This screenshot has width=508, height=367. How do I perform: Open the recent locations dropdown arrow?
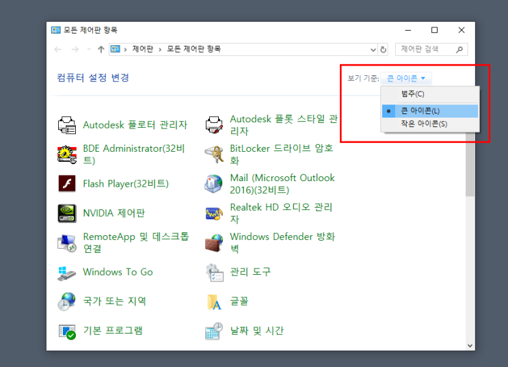pyautogui.click(x=89, y=49)
